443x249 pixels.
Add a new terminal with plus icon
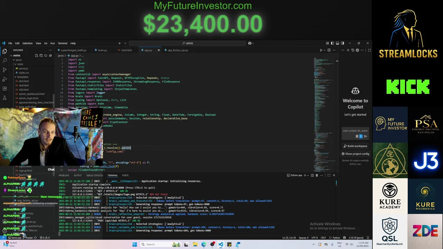pyautogui.click(x=305, y=175)
